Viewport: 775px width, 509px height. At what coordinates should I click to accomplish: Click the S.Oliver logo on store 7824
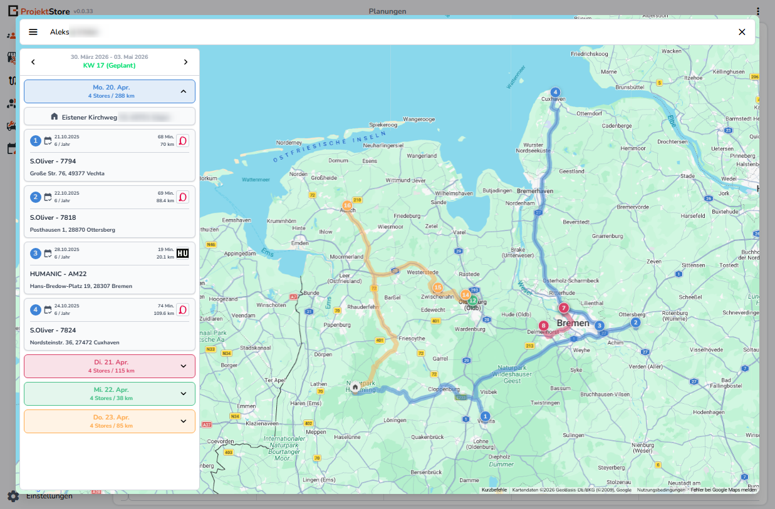182,309
